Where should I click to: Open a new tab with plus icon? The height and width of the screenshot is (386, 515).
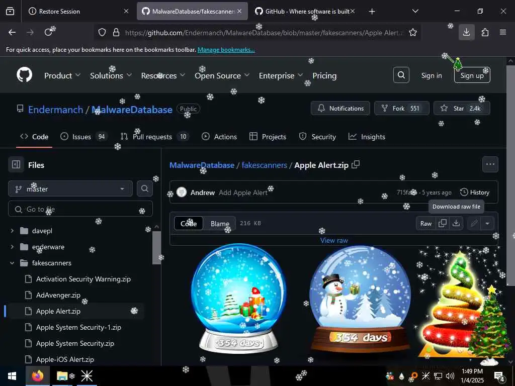[x=372, y=12]
